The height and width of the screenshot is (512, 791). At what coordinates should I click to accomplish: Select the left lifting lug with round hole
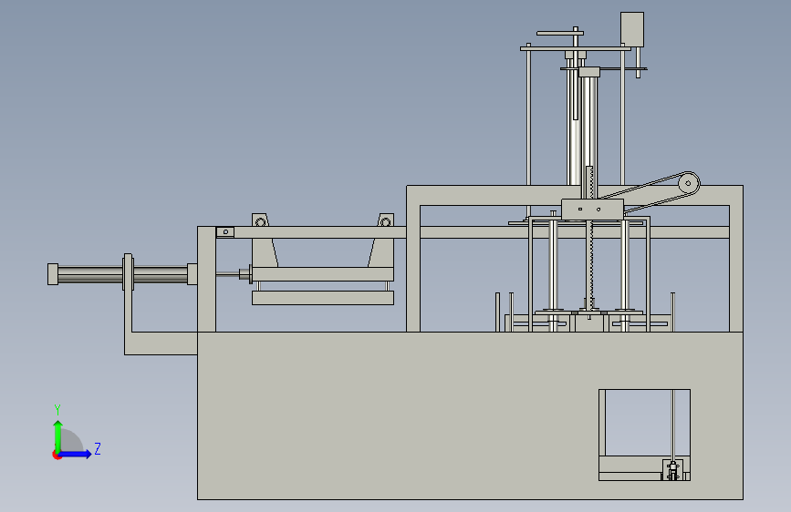pyautogui.click(x=260, y=220)
